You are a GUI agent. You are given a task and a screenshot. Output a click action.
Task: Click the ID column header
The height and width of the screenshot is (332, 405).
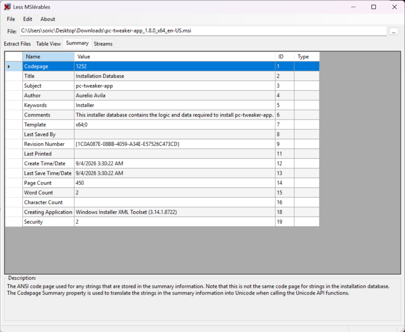(285, 57)
